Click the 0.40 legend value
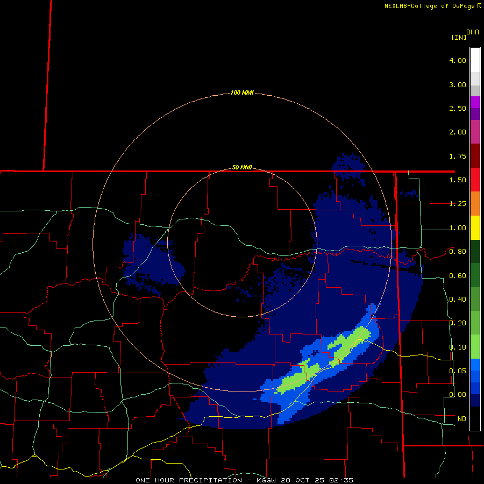The height and width of the screenshot is (484, 484). click(x=458, y=300)
